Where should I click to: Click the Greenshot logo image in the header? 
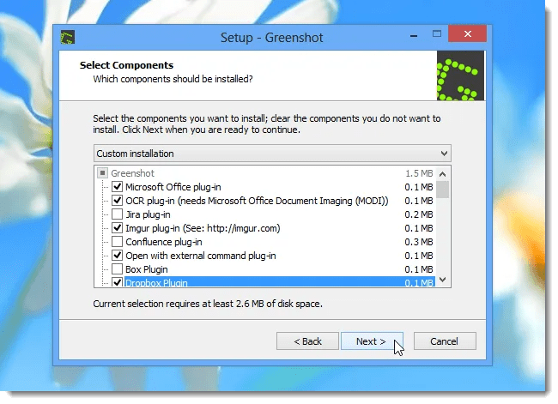pyautogui.click(x=460, y=75)
